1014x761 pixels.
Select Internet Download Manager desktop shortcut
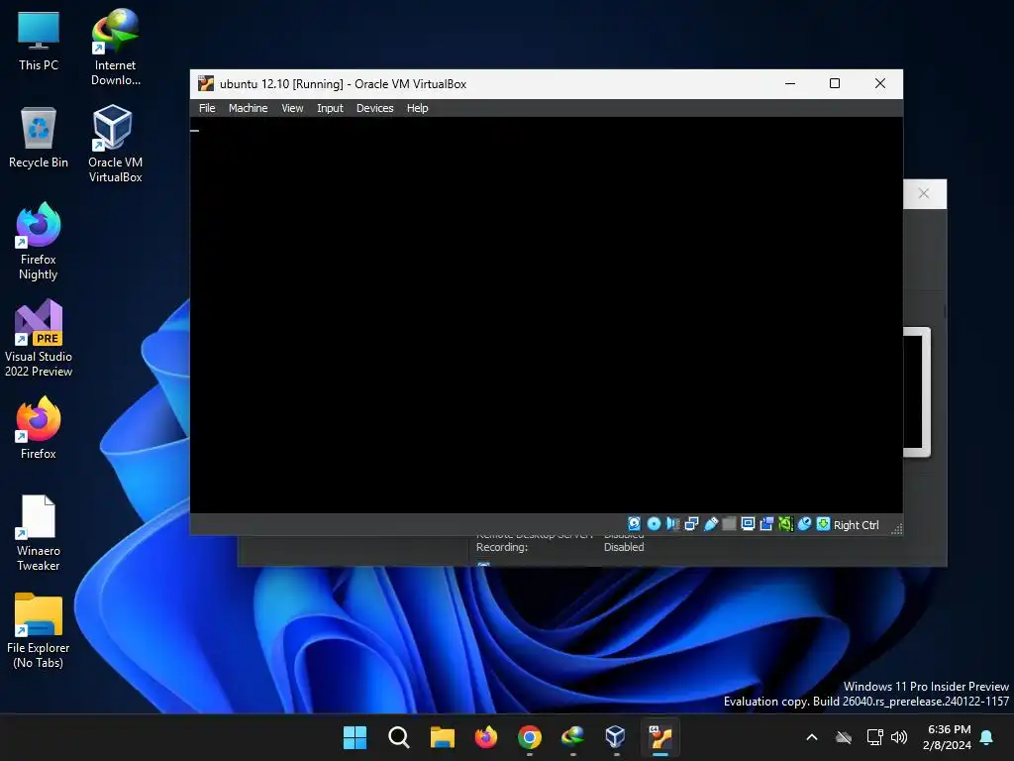click(x=115, y=48)
